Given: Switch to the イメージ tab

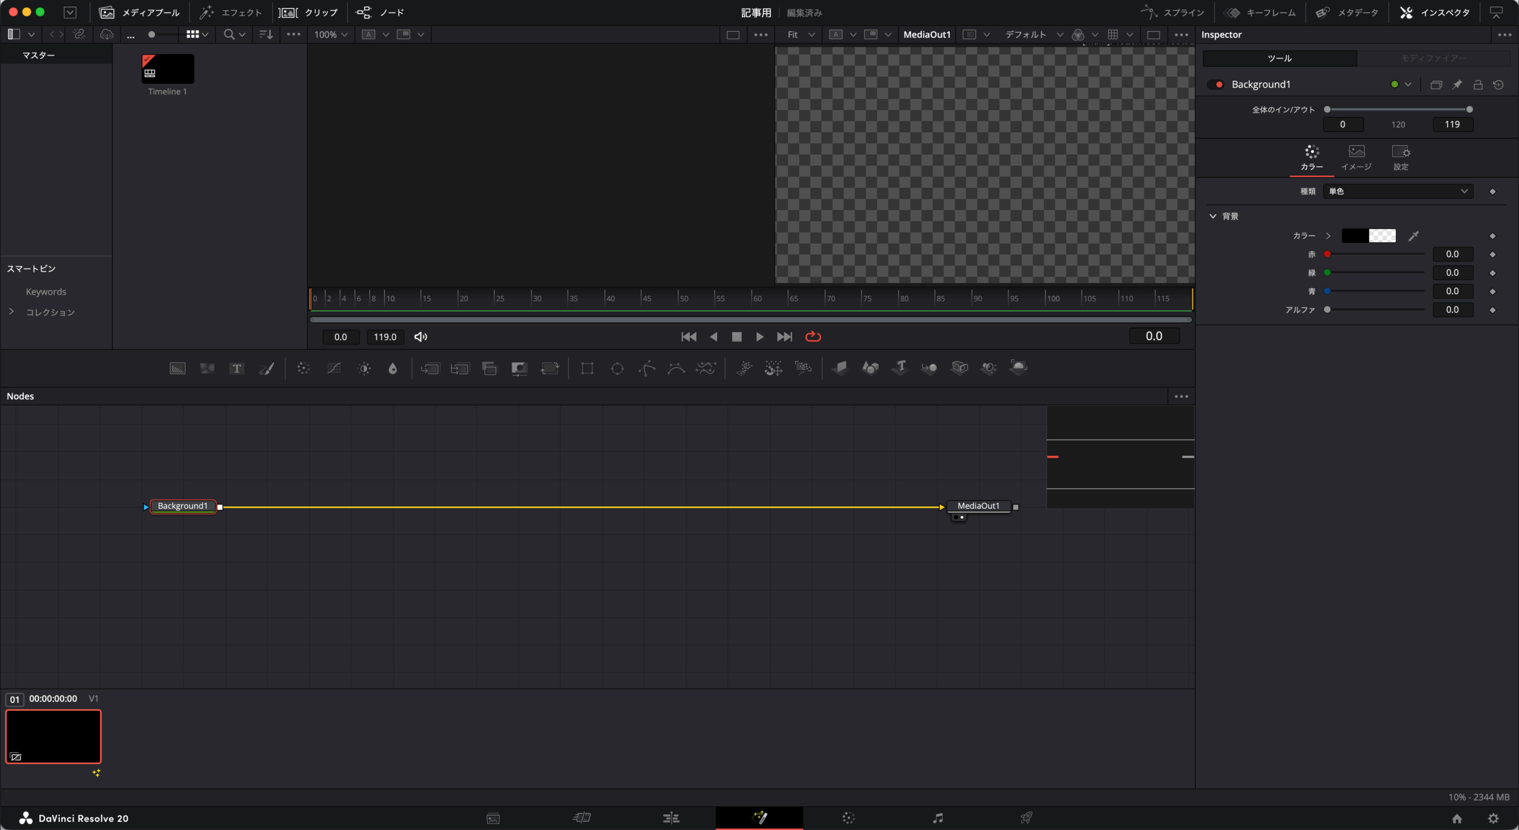Looking at the screenshot, I should pos(1356,157).
